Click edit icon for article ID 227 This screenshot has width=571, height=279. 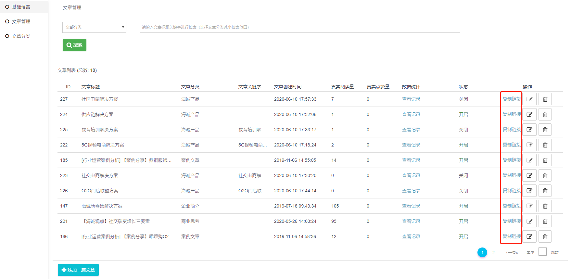click(x=529, y=99)
